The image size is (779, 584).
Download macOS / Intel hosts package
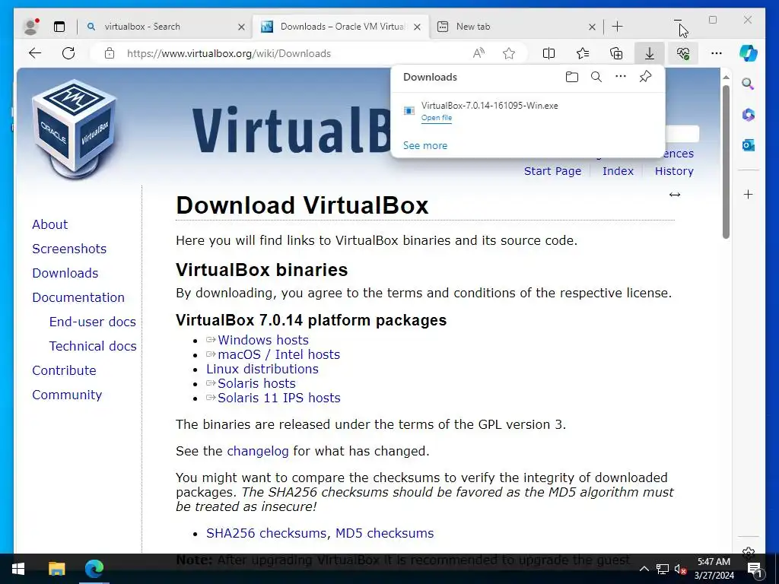(278, 354)
